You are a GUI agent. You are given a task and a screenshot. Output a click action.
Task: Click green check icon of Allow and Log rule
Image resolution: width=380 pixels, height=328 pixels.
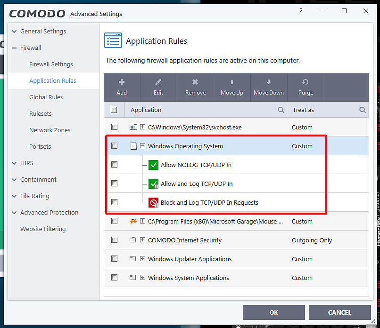(x=153, y=184)
